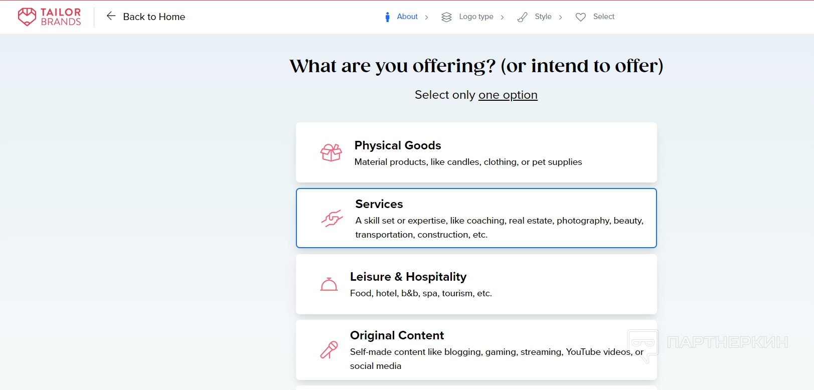Choose the Services option card

pyautogui.click(x=476, y=218)
